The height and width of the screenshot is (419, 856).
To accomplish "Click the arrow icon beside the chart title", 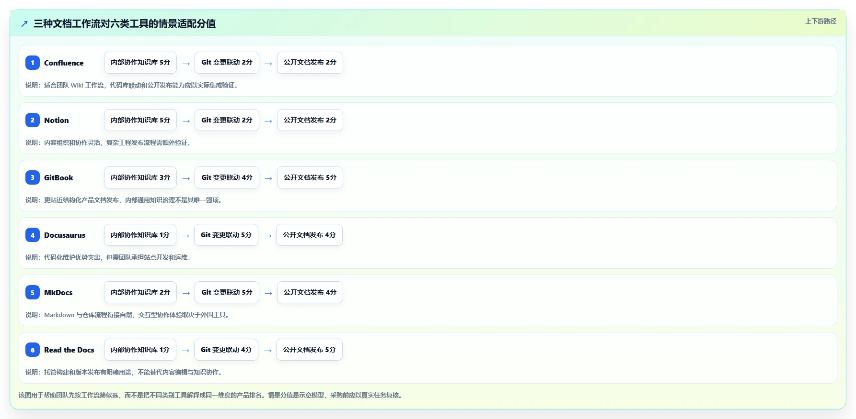I will tap(24, 23).
